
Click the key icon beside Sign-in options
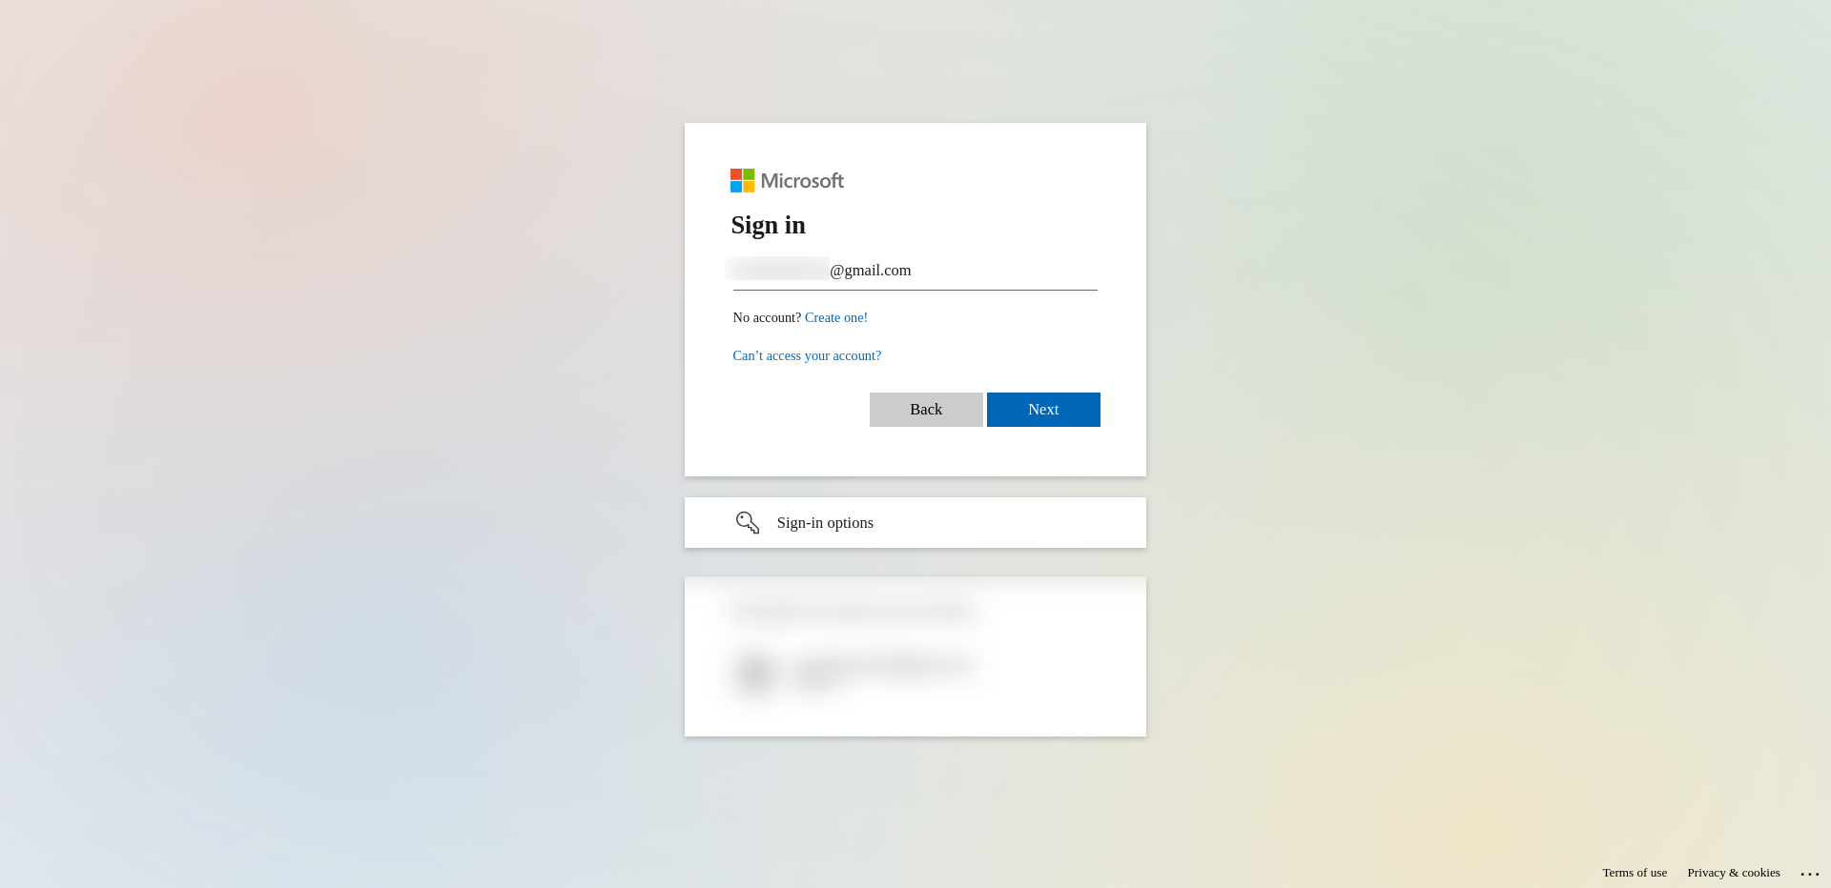(x=748, y=522)
